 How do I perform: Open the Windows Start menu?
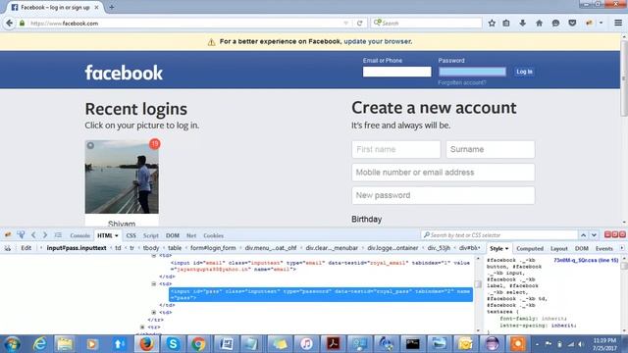click(13, 344)
